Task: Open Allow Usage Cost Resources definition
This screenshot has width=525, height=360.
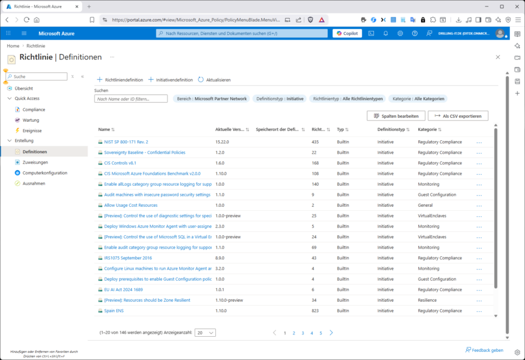Action: pos(131,205)
